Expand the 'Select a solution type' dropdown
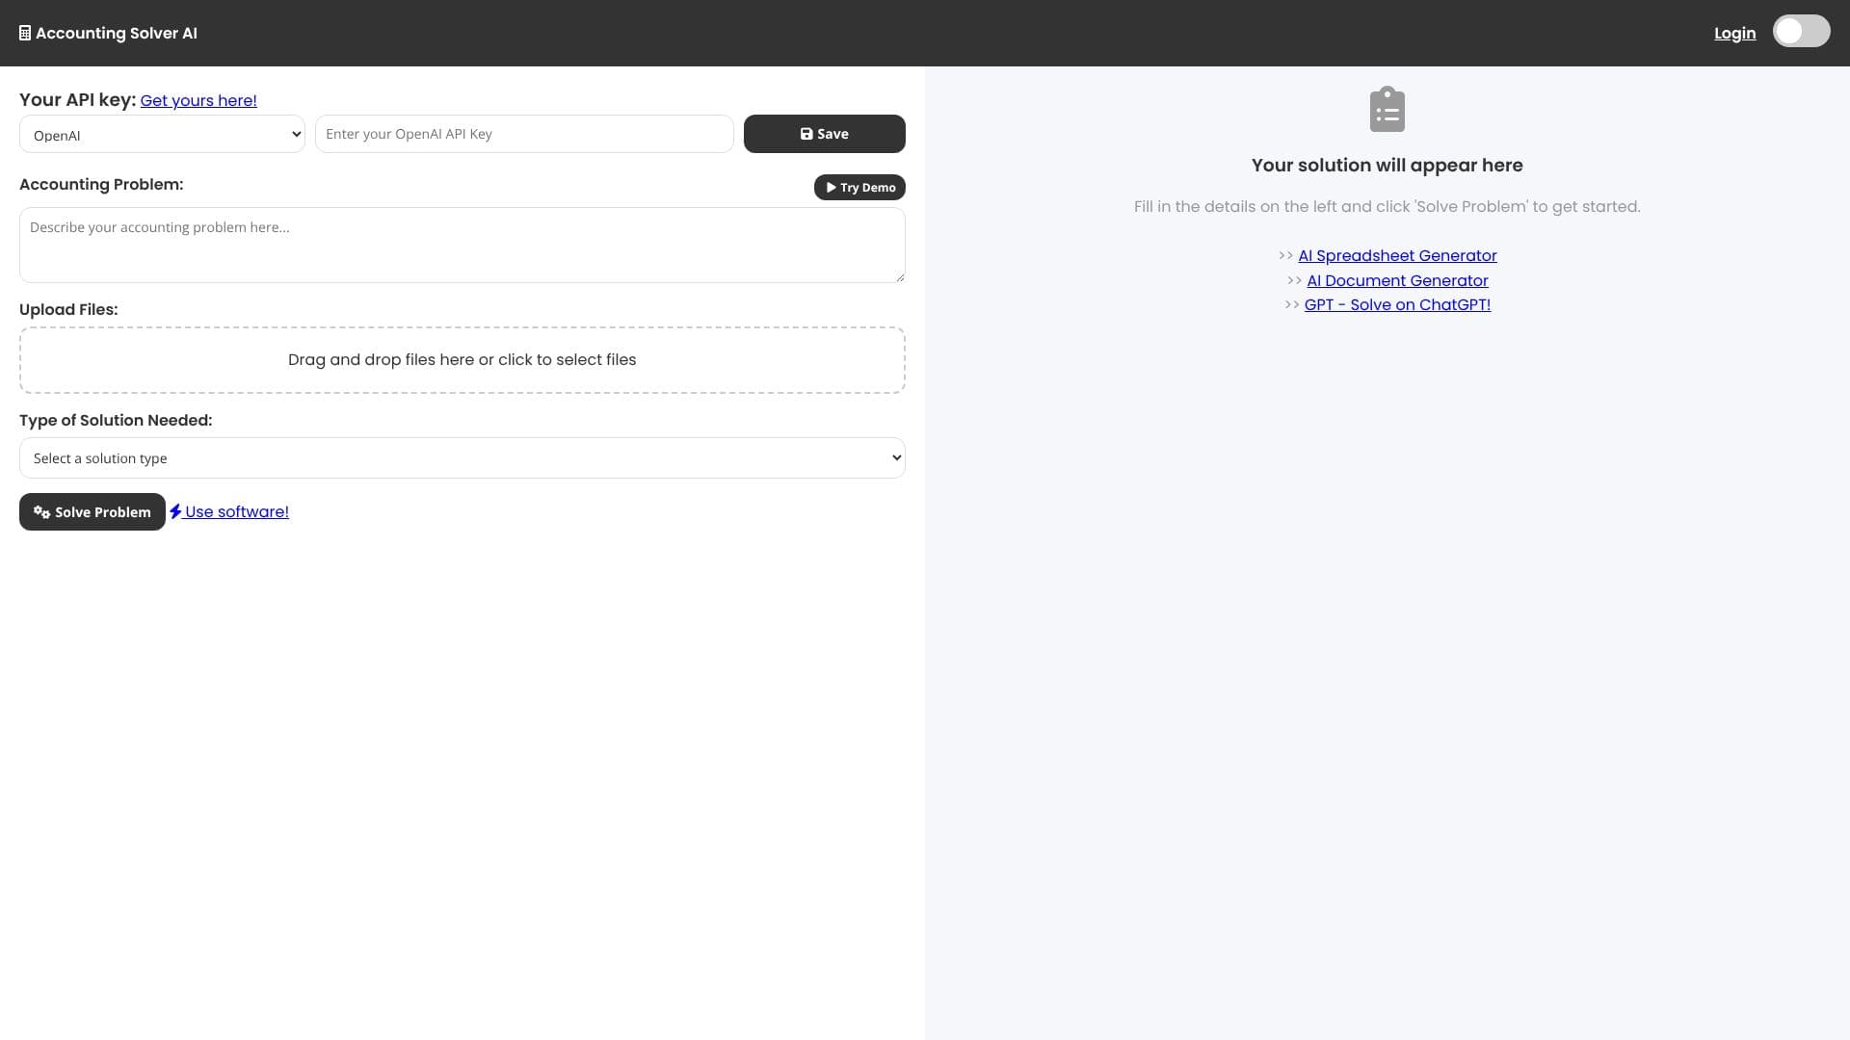The width and height of the screenshot is (1850, 1040). (462, 457)
